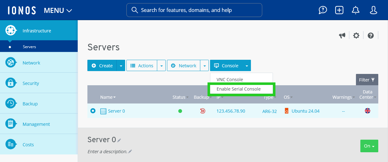The height and width of the screenshot is (162, 388).
Task: Focus the features and domains search field
Action: (194, 10)
